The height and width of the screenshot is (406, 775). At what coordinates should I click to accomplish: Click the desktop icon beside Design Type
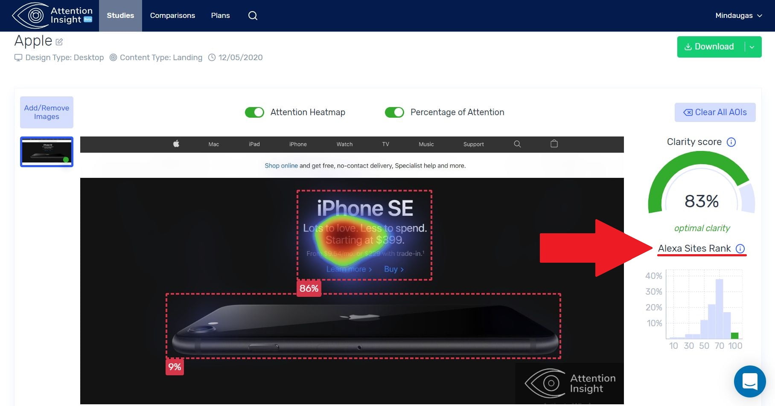point(18,58)
